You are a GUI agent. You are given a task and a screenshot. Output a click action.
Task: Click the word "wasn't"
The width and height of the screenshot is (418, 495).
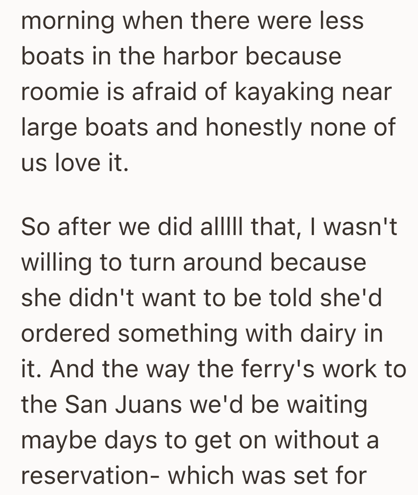pos(358,227)
